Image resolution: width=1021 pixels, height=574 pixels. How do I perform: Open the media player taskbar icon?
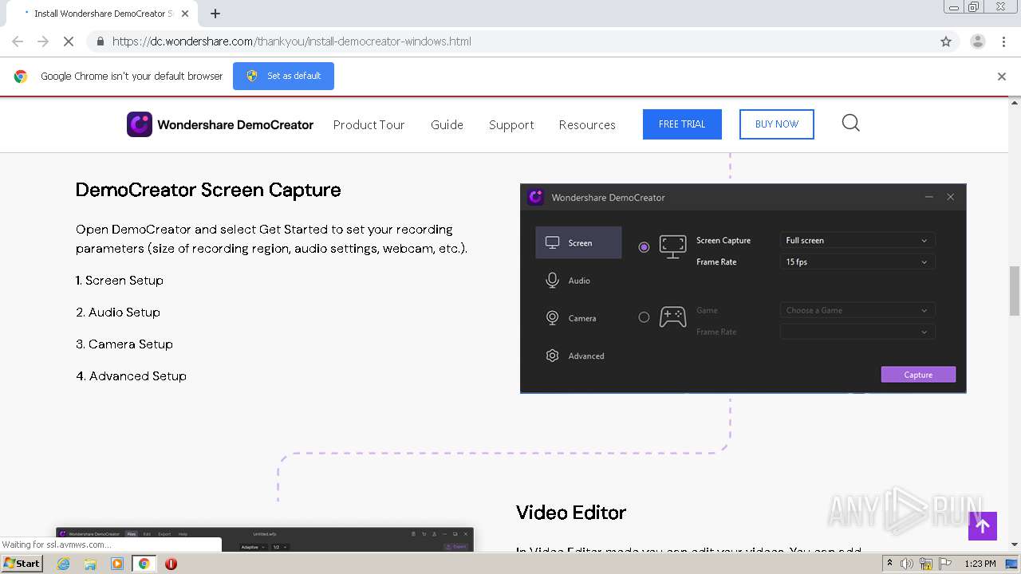pos(117,564)
